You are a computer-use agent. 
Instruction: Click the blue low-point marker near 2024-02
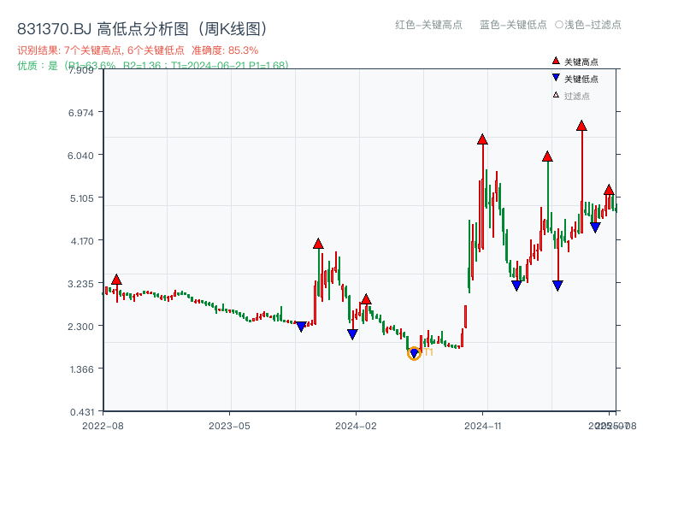[351, 333]
